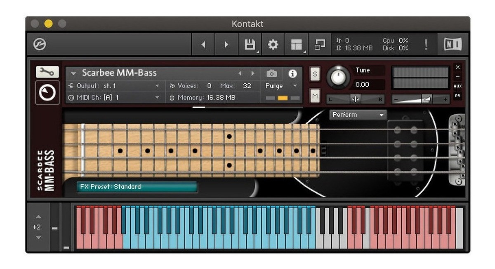Click the exclamation panic button
Image resolution: width=495 pixels, height=269 pixels.
click(x=426, y=45)
